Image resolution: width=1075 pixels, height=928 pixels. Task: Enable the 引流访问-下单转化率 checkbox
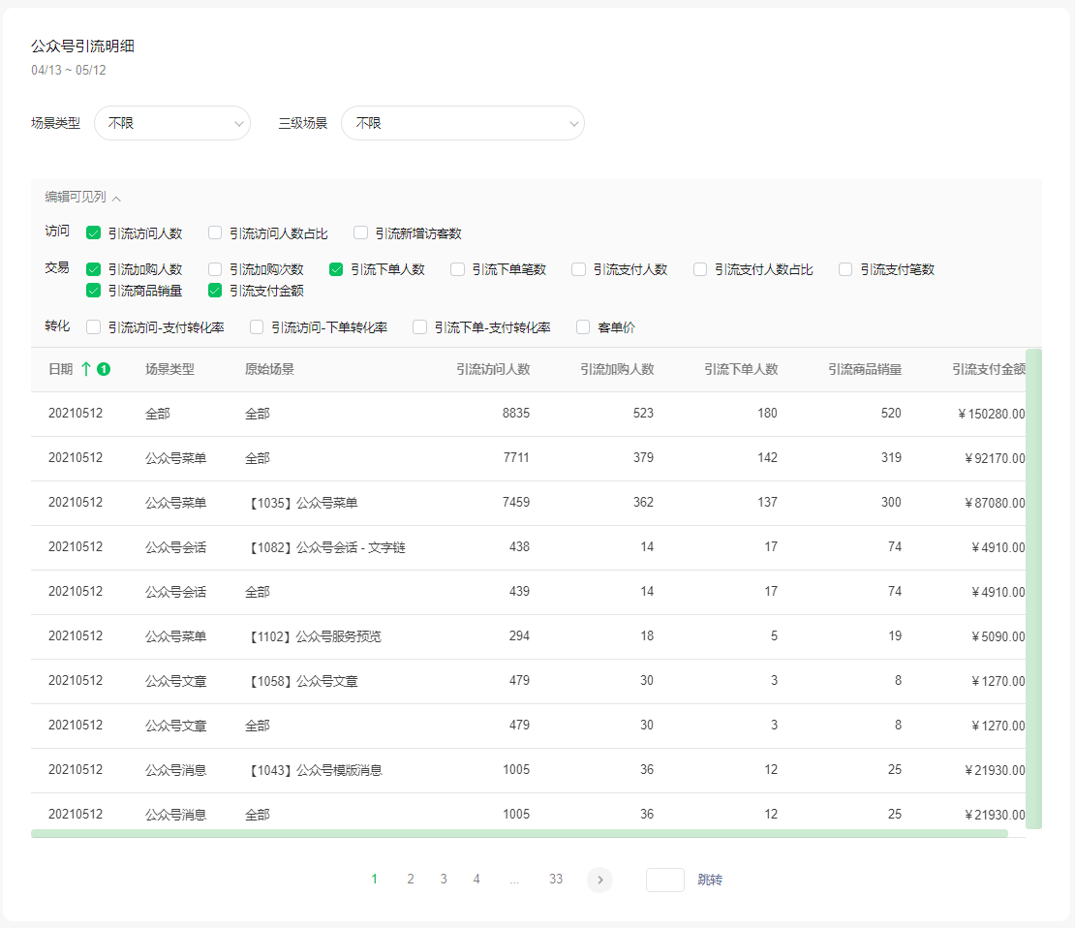(257, 327)
